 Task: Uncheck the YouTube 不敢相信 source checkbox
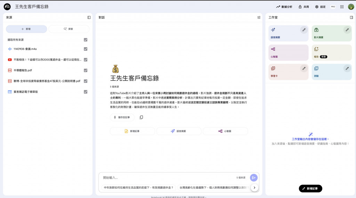[x=86, y=60]
